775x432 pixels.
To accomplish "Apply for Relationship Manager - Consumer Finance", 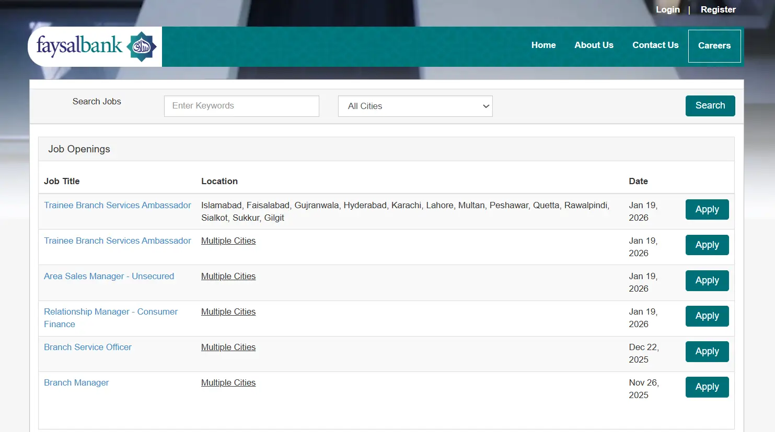I will pos(707,316).
